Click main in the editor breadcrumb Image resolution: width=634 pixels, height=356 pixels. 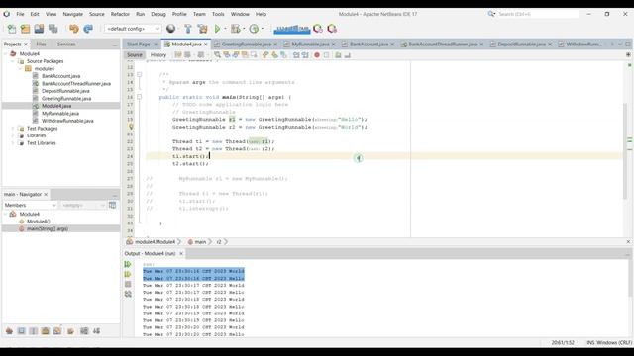(200, 242)
